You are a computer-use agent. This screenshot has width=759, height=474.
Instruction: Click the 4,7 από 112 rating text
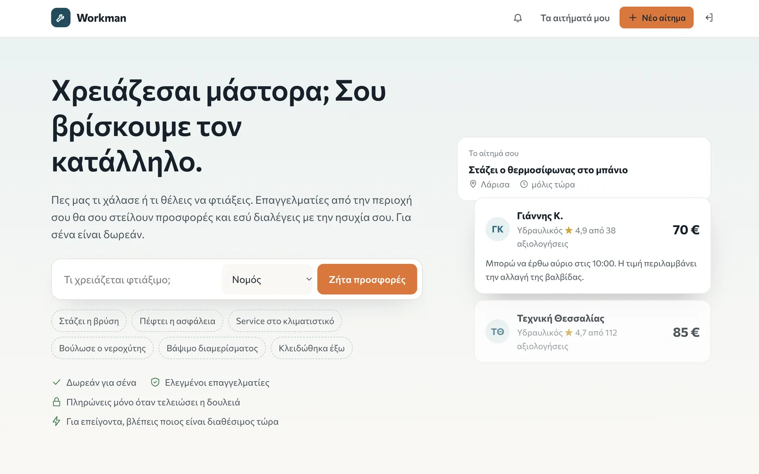coord(596,333)
